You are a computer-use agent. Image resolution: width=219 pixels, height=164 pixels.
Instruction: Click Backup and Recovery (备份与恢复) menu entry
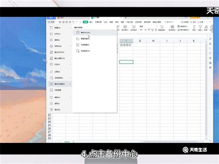(x=60, y=84)
